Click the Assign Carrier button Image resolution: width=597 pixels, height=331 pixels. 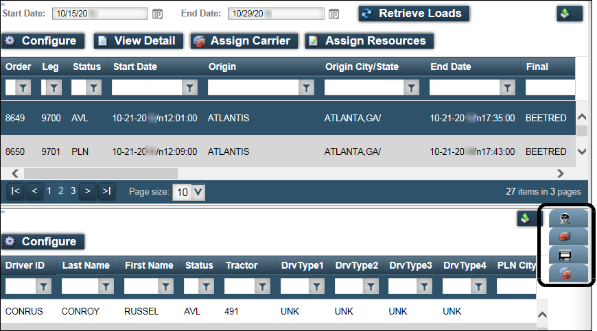point(244,41)
